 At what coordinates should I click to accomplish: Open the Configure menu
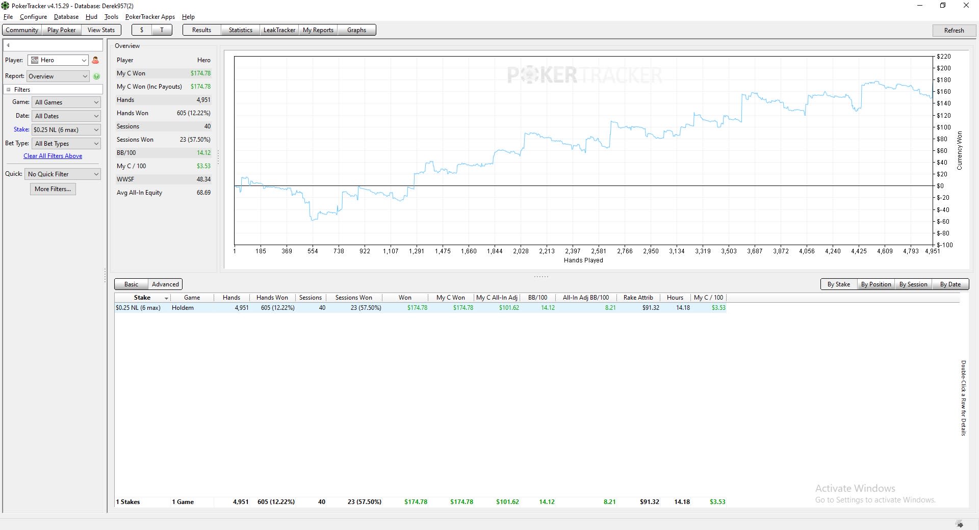[x=33, y=17]
